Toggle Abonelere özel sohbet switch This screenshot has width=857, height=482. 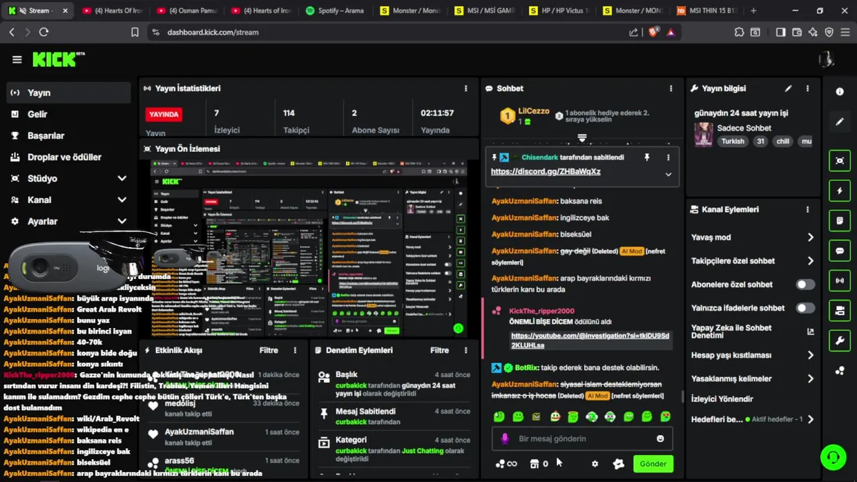click(805, 285)
